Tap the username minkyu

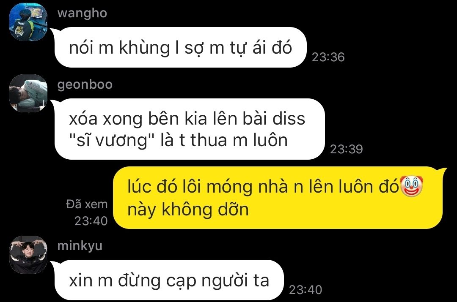(x=80, y=246)
